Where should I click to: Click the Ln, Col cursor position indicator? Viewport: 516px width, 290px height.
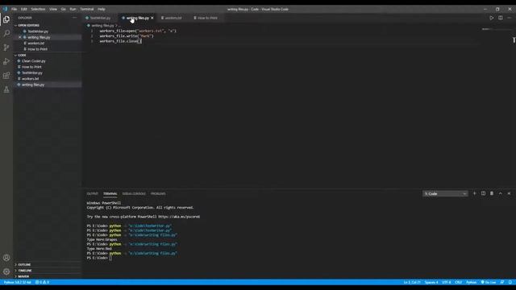coord(412,282)
